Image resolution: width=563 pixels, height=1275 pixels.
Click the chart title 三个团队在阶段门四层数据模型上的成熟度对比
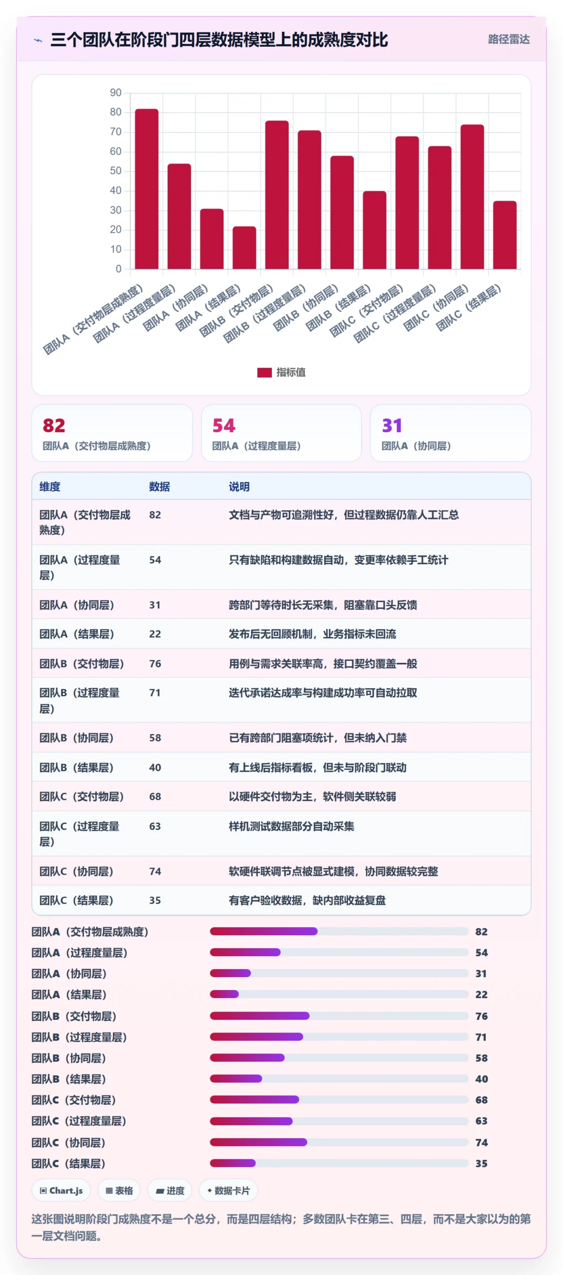pos(219,40)
